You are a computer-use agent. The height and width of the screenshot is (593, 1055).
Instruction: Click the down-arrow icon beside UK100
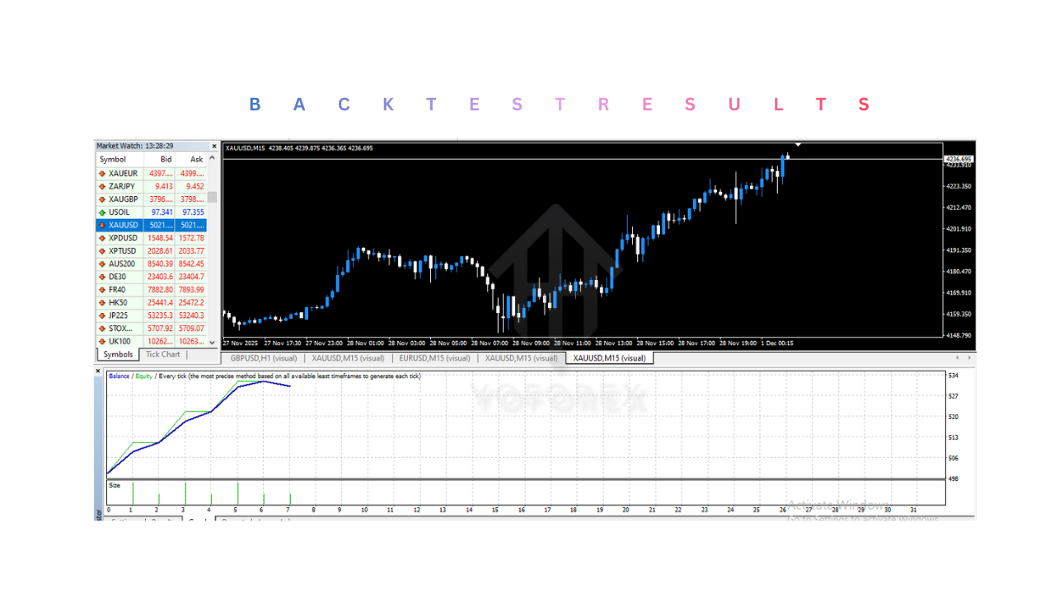point(104,341)
